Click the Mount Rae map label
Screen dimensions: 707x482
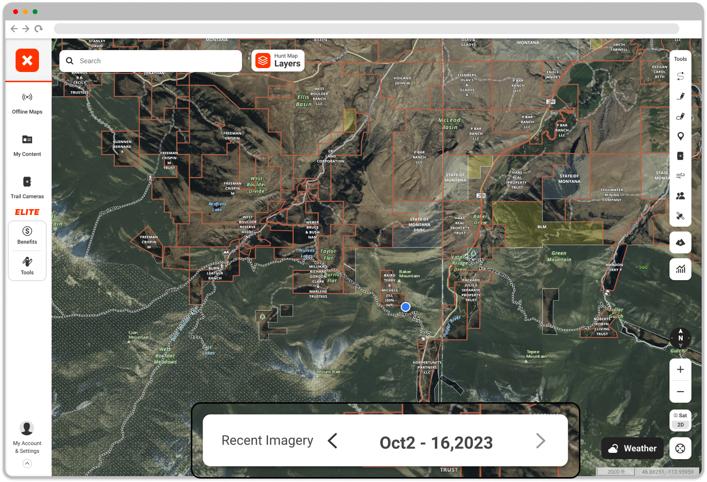(329, 372)
